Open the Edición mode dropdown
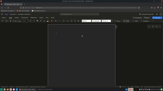Screen dimensions: 163x91 [x=147, y=18]
